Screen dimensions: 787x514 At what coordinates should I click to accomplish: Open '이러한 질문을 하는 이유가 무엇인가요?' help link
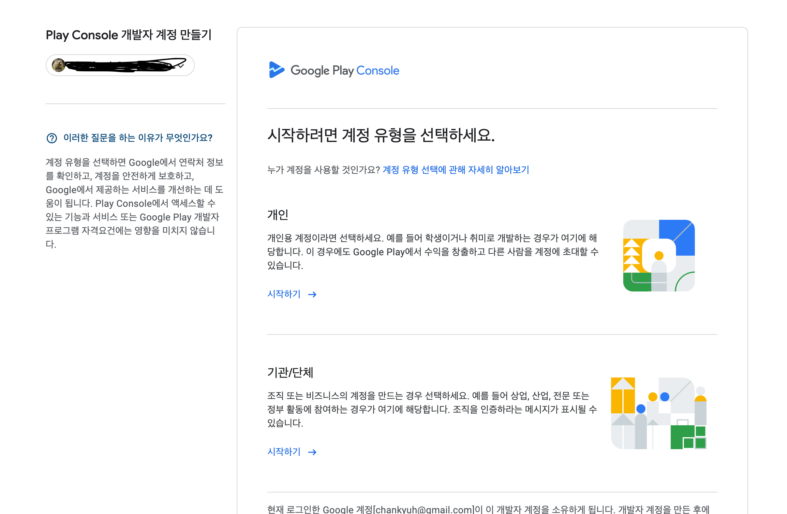click(138, 138)
